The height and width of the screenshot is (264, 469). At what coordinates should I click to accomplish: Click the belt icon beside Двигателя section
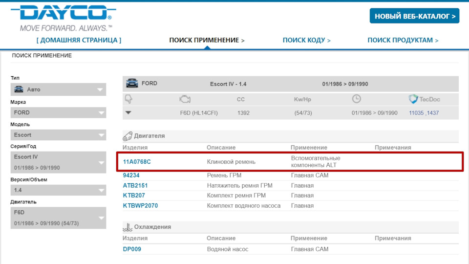(128, 136)
